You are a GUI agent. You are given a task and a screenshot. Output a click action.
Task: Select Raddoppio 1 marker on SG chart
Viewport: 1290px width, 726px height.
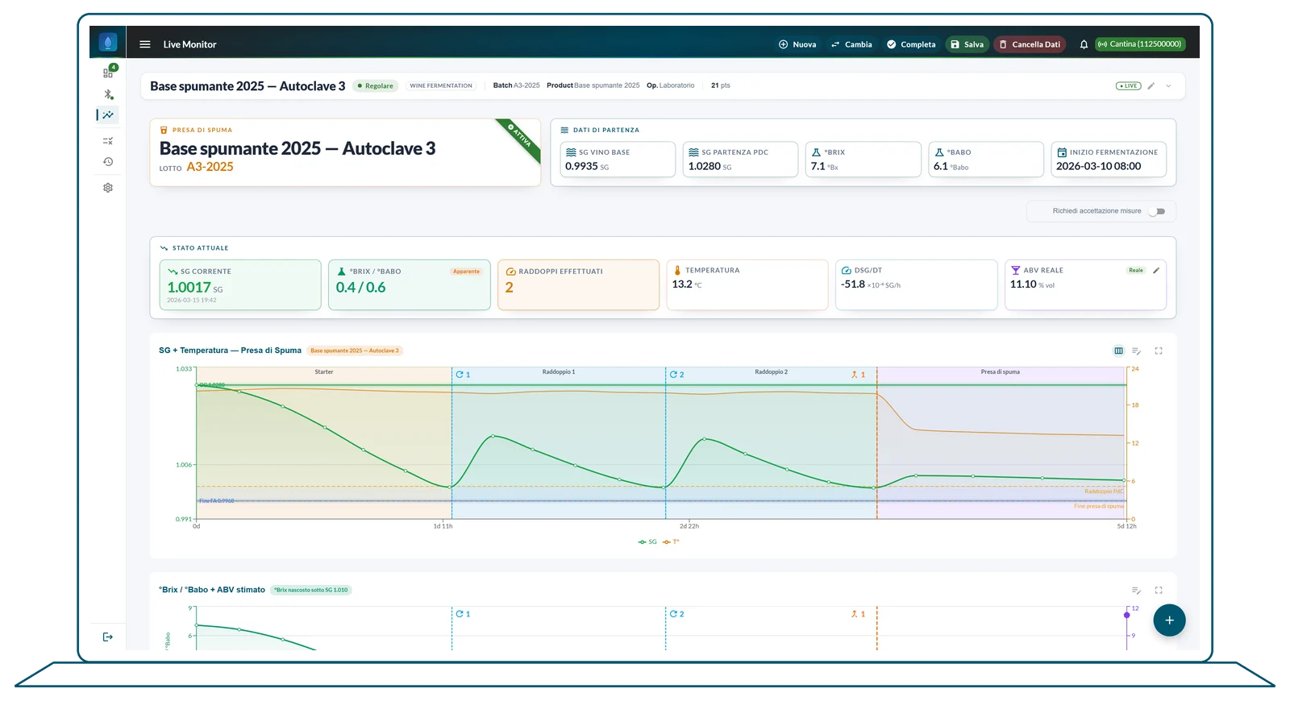click(463, 375)
